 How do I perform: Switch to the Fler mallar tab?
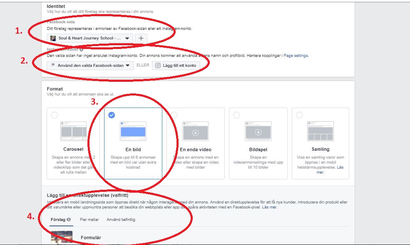coord(89,220)
